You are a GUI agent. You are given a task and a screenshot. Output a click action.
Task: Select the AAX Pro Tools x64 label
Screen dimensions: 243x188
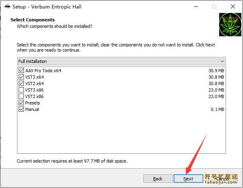(x=43, y=71)
